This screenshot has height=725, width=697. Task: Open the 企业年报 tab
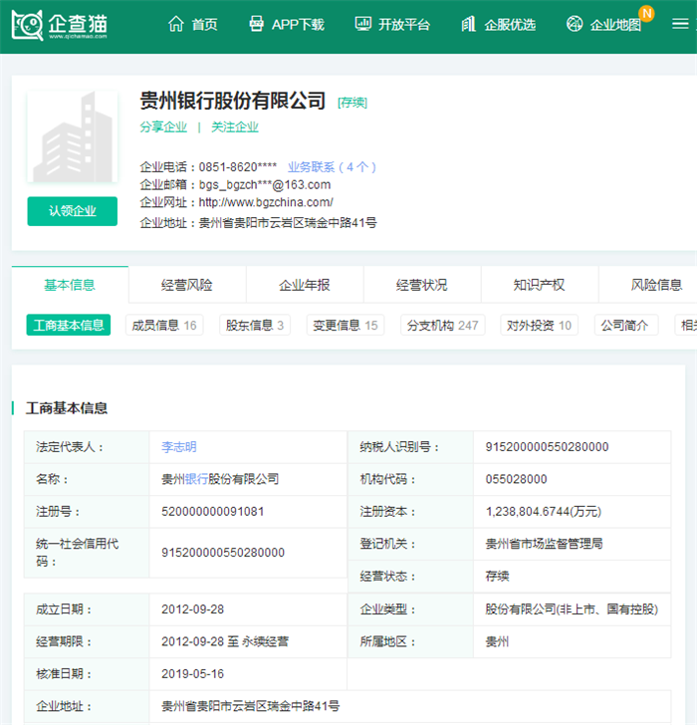305,285
